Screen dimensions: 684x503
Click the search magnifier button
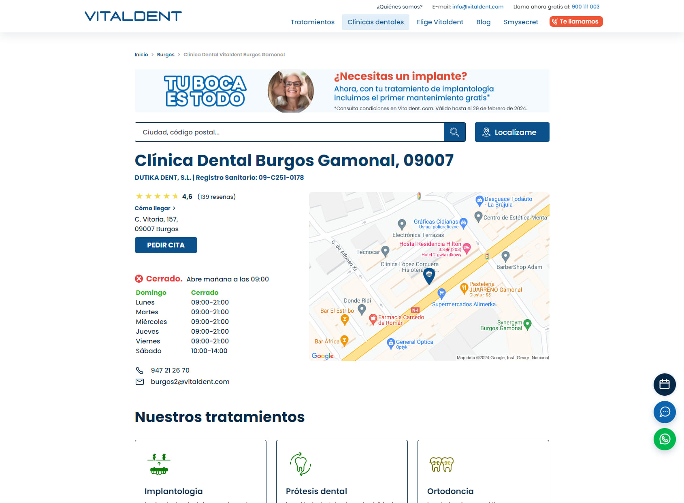tap(454, 132)
